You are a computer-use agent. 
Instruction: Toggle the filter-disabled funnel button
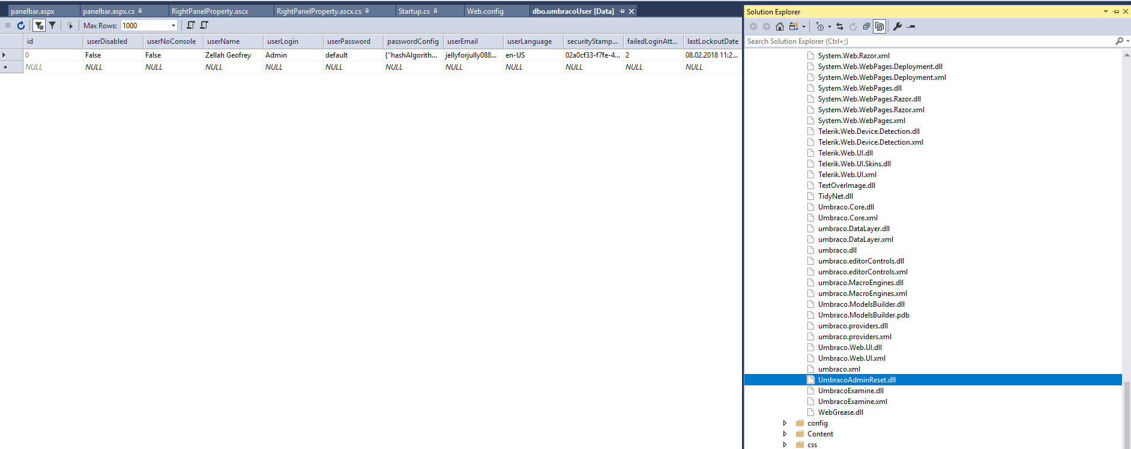point(39,25)
